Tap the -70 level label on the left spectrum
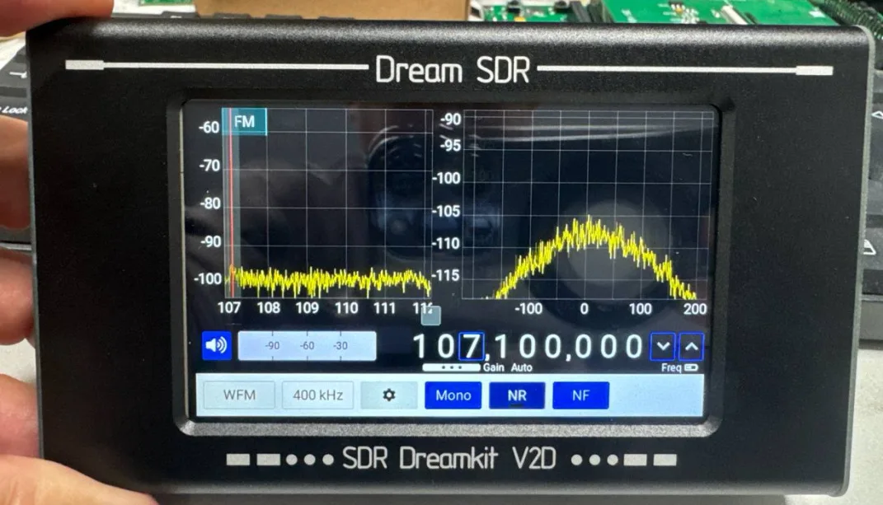Screen dimensions: 883x505 tap(209, 166)
